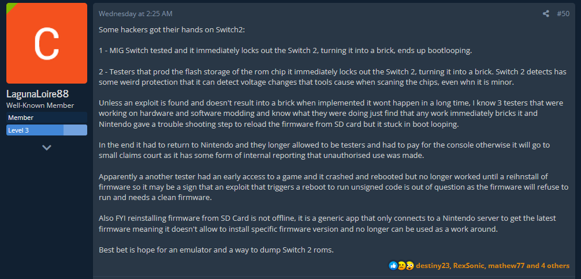Open the LagunaLoire88 username profile link

coord(38,94)
